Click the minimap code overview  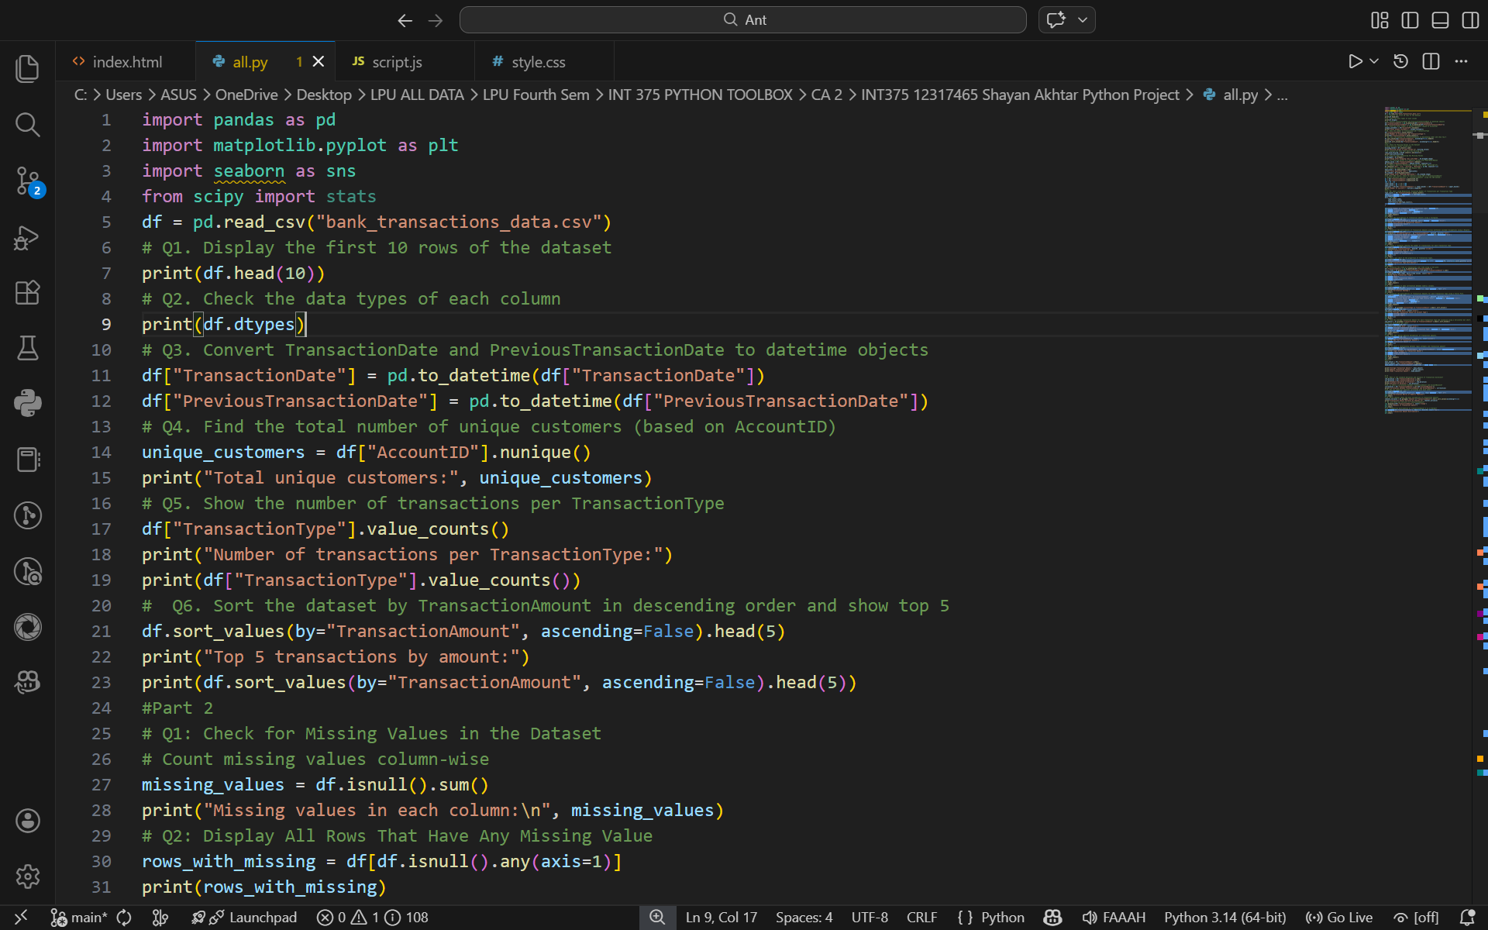point(1428,260)
